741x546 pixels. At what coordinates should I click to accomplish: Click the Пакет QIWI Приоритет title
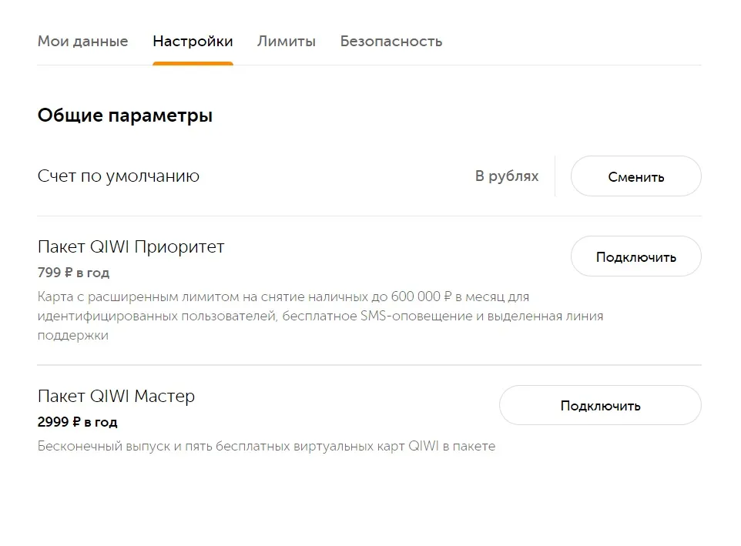tap(131, 247)
